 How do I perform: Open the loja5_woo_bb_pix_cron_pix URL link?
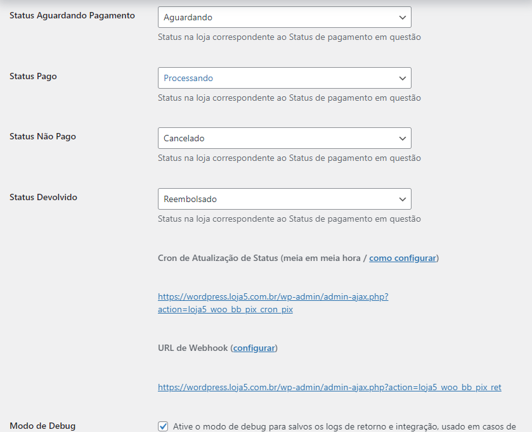pyautogui.click(x=273, y=303)
